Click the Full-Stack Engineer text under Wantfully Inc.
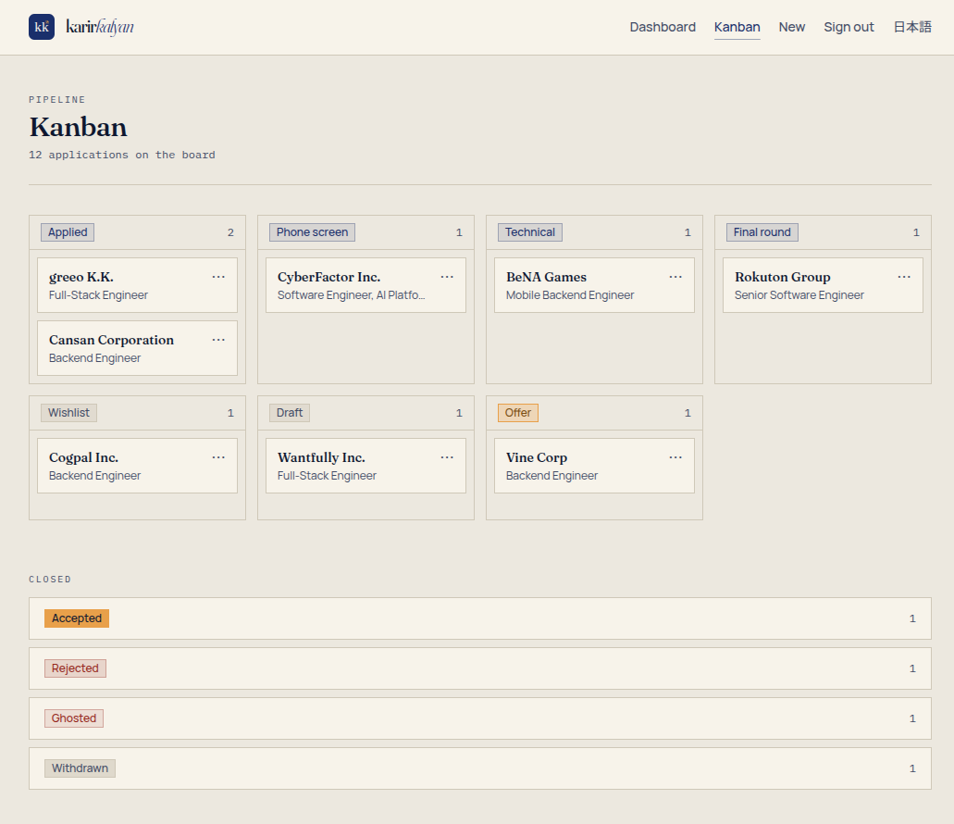The image size is (954, 824). pyautogui.click(x=327, y=476)
